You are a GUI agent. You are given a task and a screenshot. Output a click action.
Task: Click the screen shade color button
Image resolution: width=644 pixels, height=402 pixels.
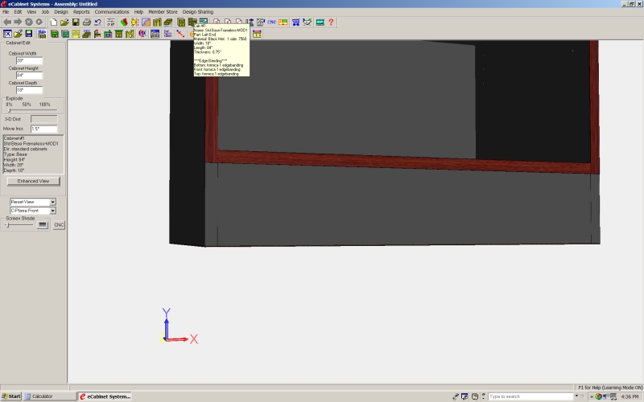tap(43, 225)
